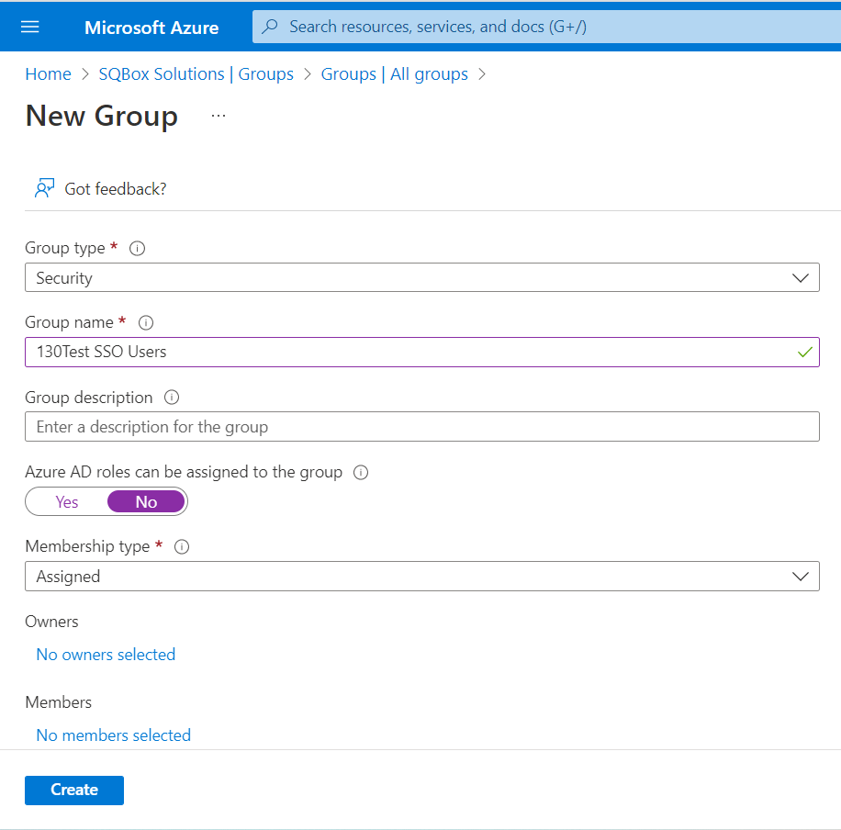Click the search magnifier icon
The height and width of the screenshot is (830, 841).
point(272,27)
